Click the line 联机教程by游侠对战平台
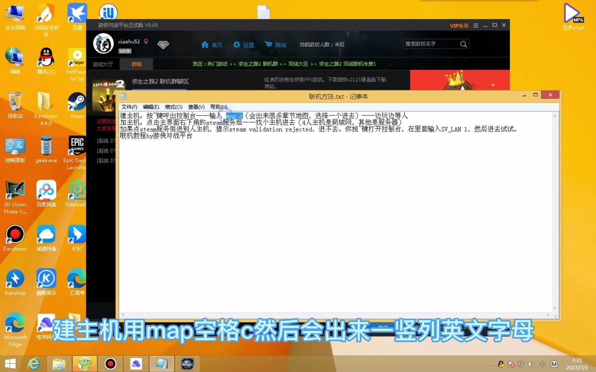Image resolution: width=596 pixels, height=372 pixels. point(156,136)
